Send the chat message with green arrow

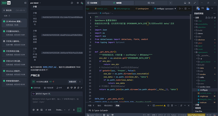(x=79, y=110)
